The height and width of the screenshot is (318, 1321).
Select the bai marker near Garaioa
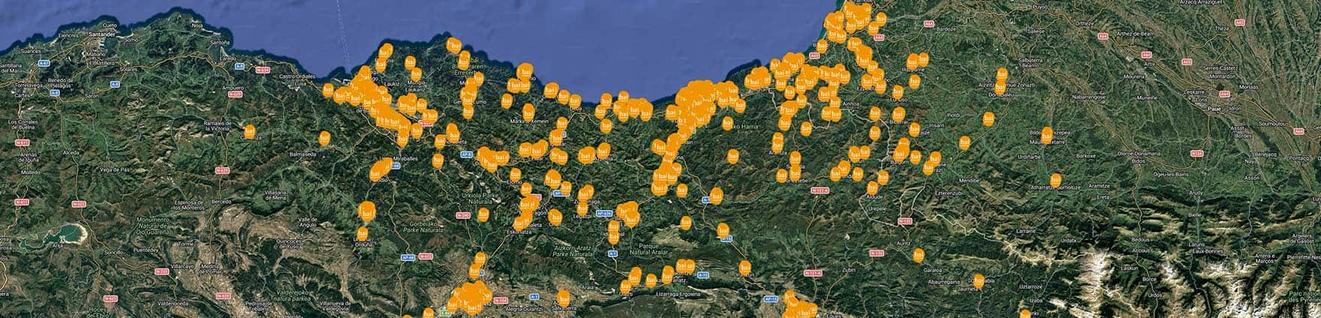[x=918, y=254]
